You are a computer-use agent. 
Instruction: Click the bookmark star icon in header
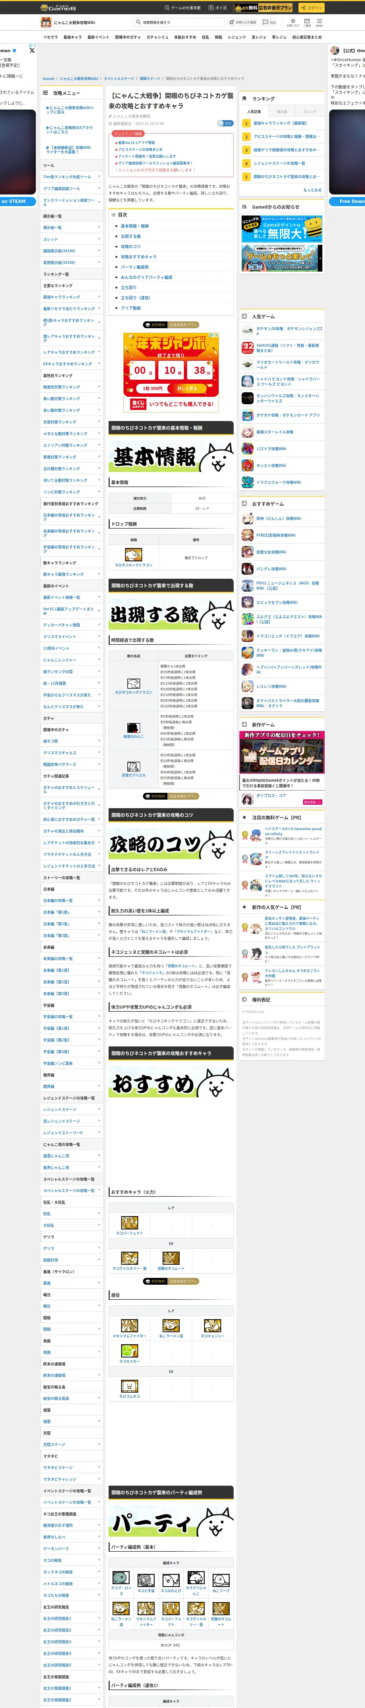point(293,22)
